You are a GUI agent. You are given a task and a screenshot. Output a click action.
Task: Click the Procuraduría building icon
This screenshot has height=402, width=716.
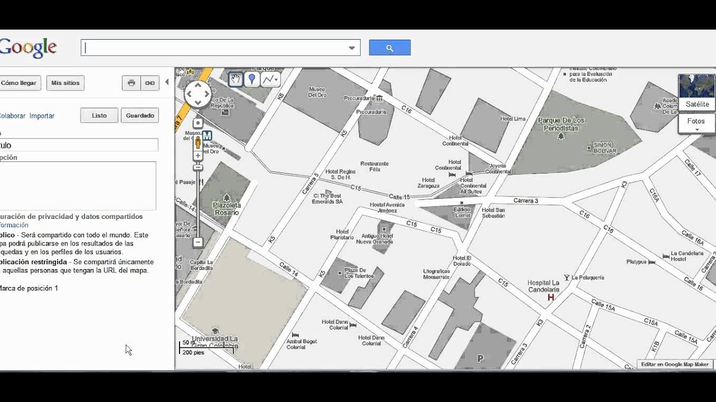tap(379, 98)
